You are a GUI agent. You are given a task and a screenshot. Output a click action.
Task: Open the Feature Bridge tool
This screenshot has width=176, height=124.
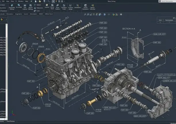coord(70,7)
